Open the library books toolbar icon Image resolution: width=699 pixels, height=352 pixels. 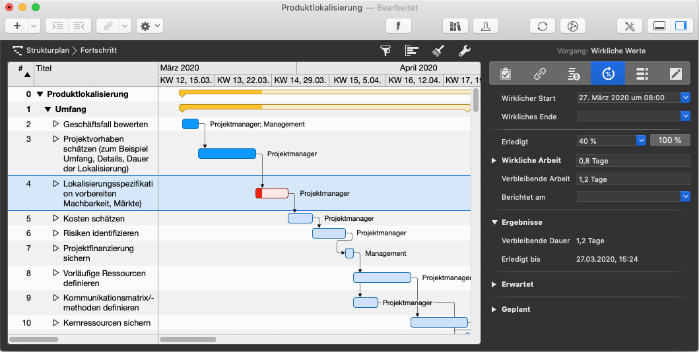[455, 26]
